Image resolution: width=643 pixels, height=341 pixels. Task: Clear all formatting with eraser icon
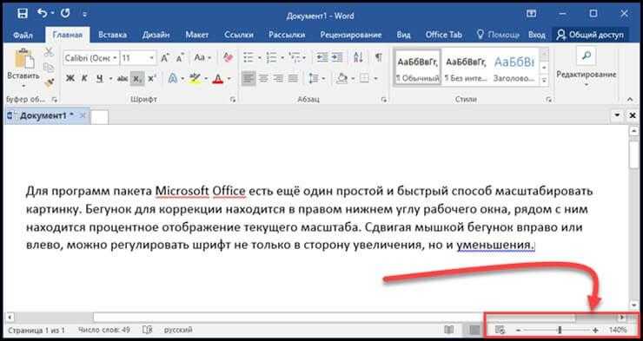click(228, 57)
